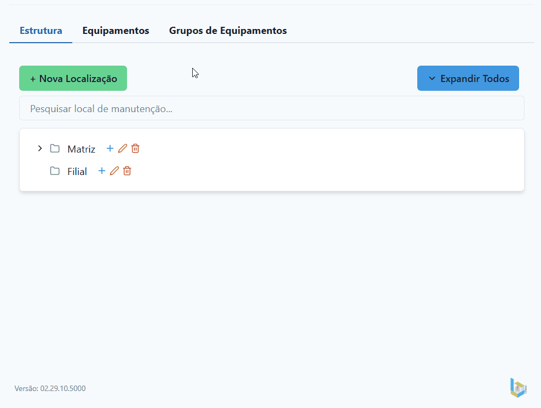Switch to the Equipamentos tab
Screen dimensions: 541x408
pos(116,31)
